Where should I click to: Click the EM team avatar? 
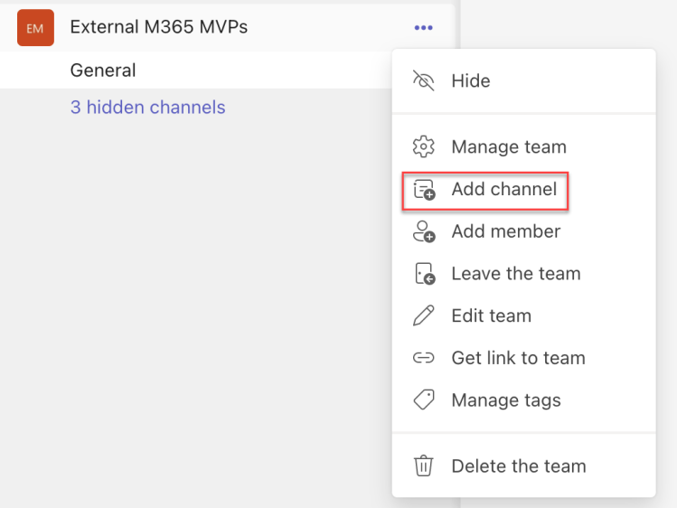click(35, 28)
